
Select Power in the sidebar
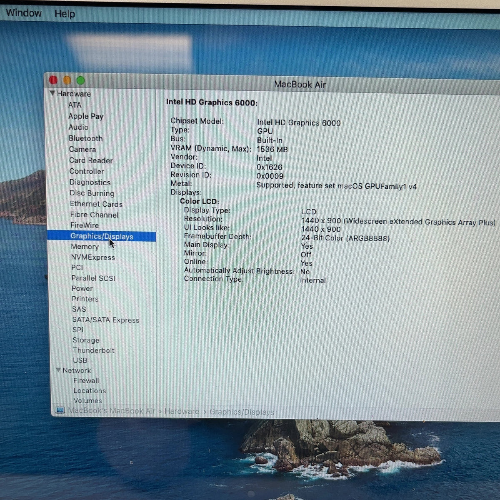pos(82,288)
